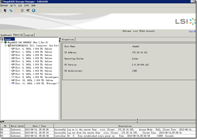
Task: Click the server shield toolbar icon
Action: (5, 10)
